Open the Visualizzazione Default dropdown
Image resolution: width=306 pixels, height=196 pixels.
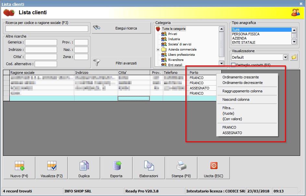tap(285, 57)
